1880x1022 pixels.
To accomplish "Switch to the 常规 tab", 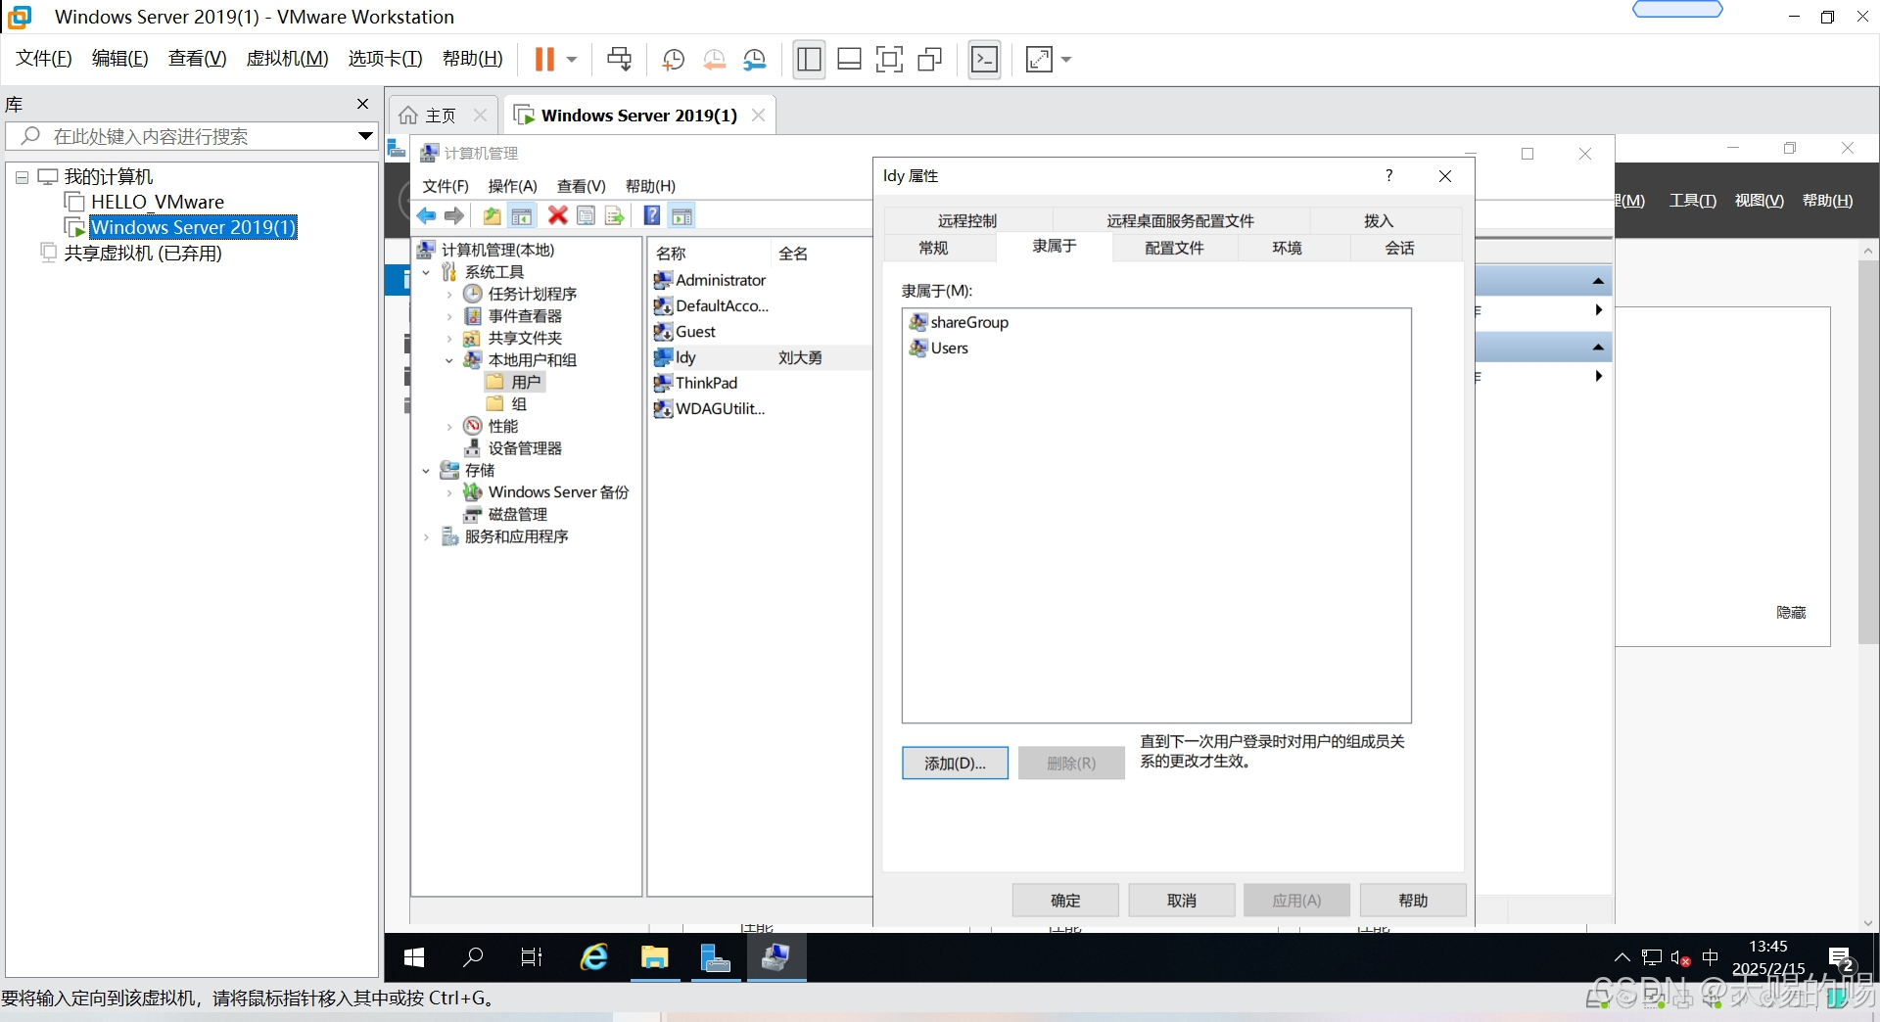I will pyautogui.click(x=933, y=249).
